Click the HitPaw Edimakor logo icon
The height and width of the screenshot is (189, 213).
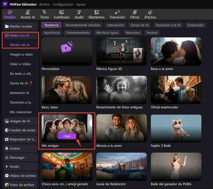pyautogui.click(x=5, y=4)
